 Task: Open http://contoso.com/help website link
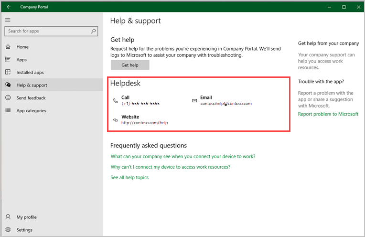(x=144, y=123)
